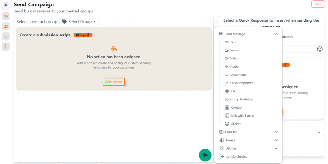Image resolution: width=328 pixels, height=164 pixels.
Task: Open the Select Group dropdown
Action: coord(79,22)
